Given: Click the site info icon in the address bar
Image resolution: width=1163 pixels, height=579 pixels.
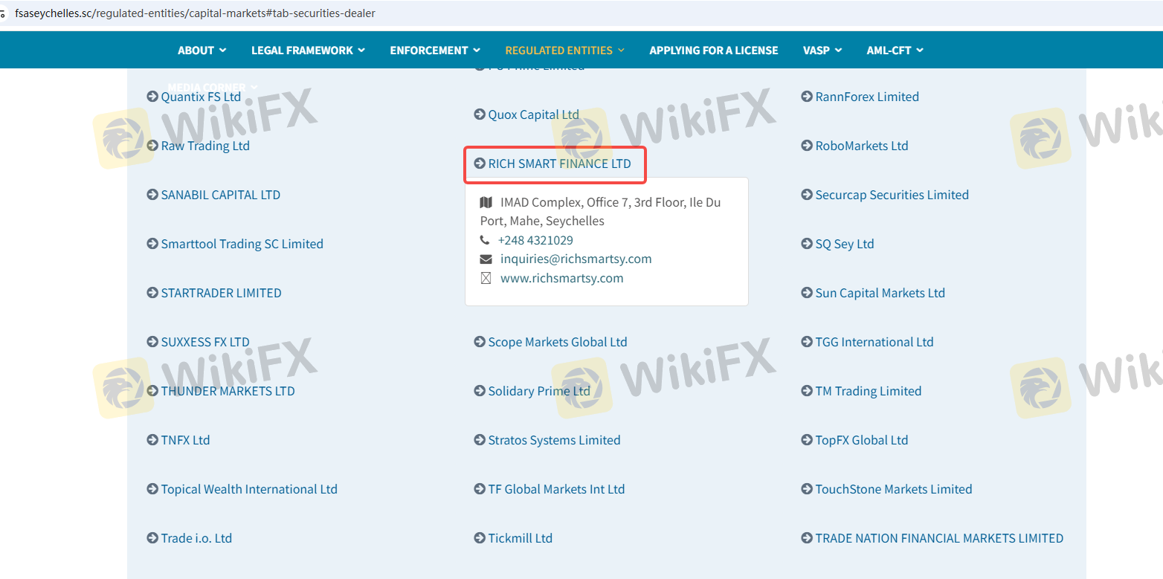Looking at the screenshot, I should click(4, 13).
